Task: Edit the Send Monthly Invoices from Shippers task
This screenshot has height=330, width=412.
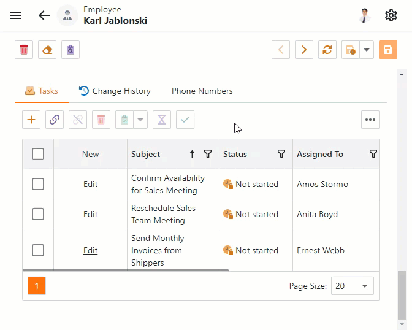Action: (90, 250)
